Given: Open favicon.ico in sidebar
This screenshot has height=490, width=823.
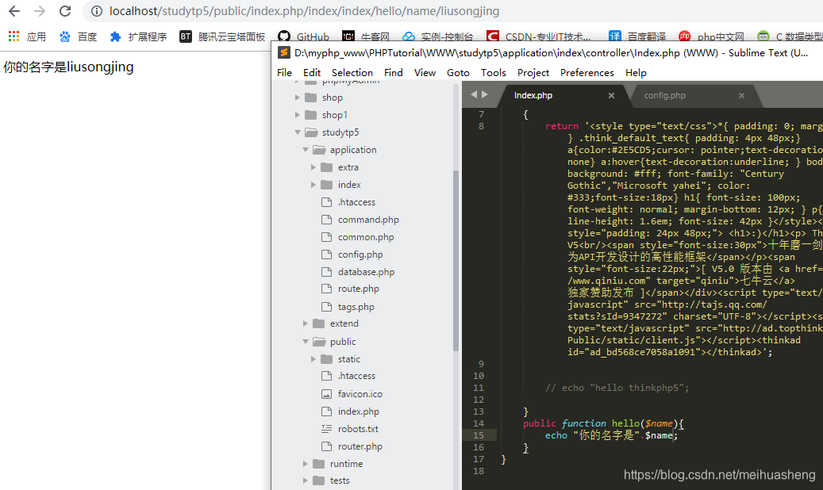Looking at the screenshot, I should 360,394.
